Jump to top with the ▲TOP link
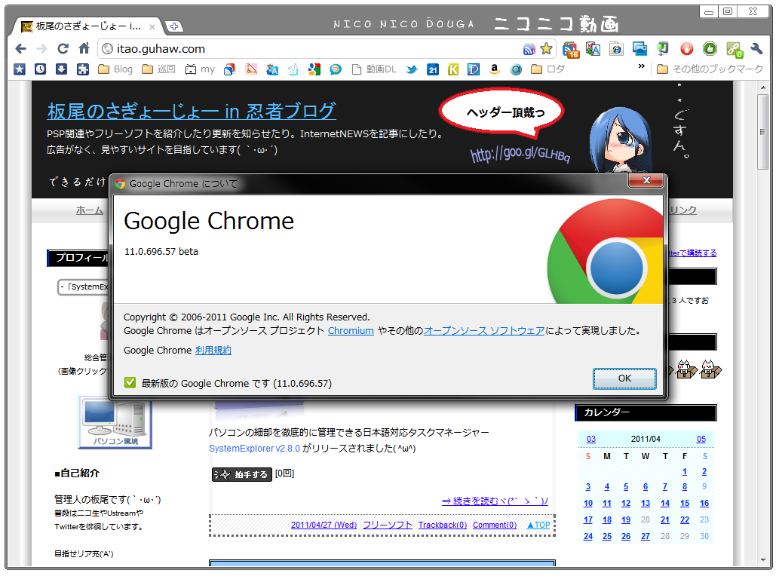This screenshot has height=576, width=779. [538, 525]
